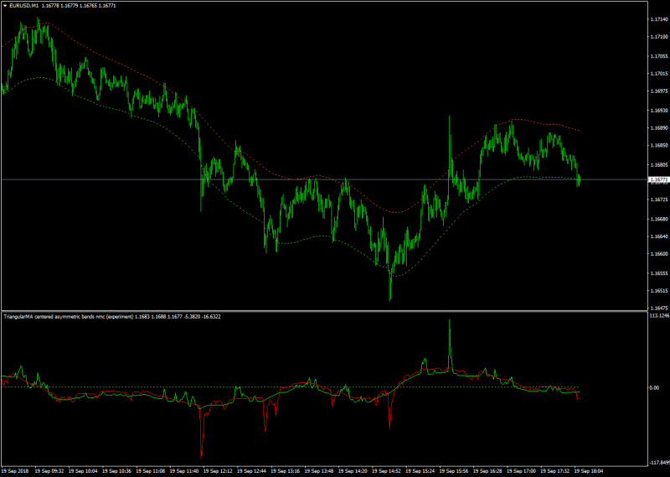Click the 19 Sep 12:12 time label

click(218, 471)
